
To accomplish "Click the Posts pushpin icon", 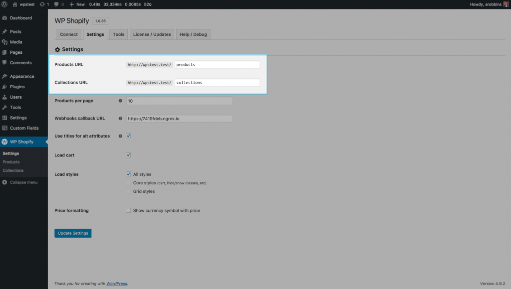I will click(4, 31).
